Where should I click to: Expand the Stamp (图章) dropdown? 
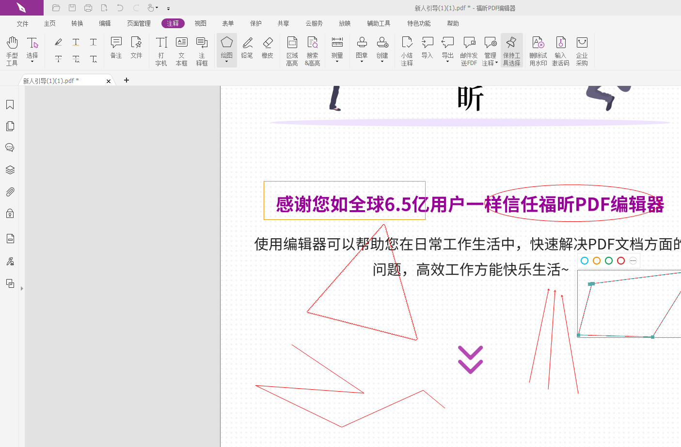(362, 62)
